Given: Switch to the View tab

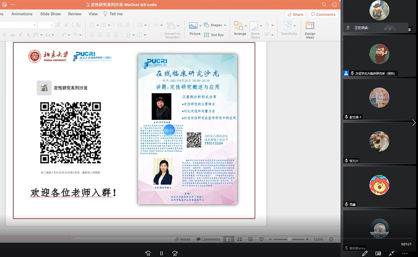Looking at the screenshot, I should [93, 14].
